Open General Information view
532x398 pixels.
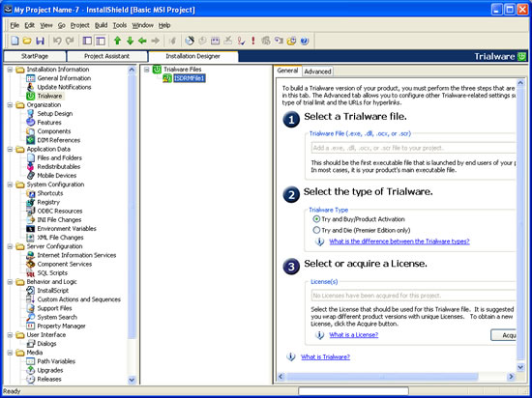[x=64, y=78]
